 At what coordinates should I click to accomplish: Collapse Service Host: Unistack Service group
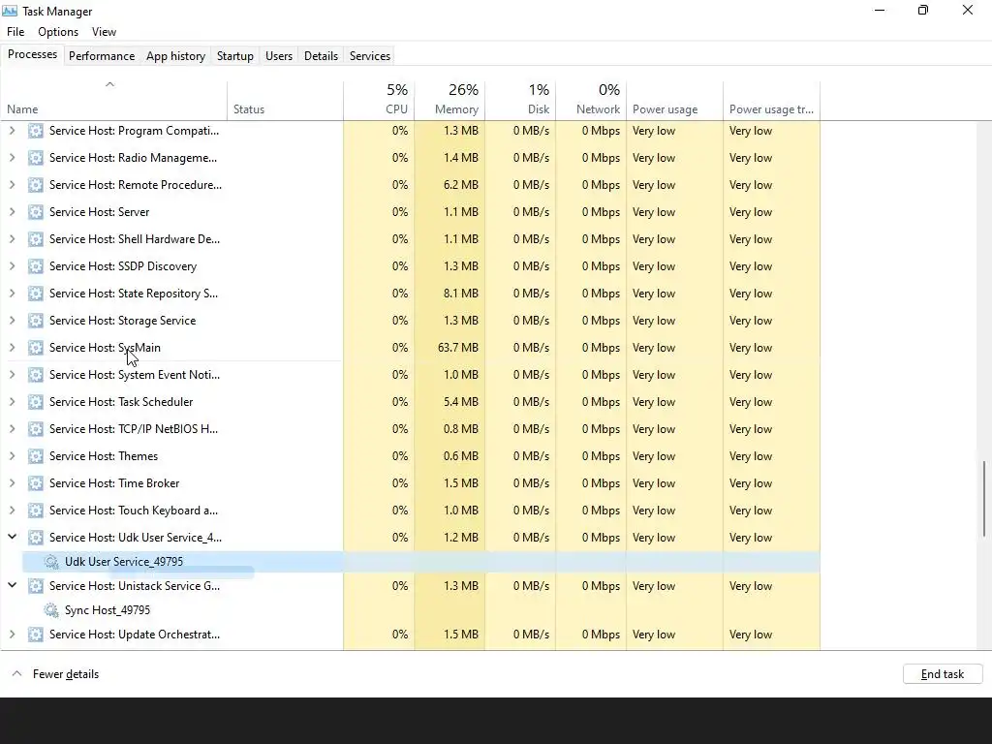pyautogui.click(x=12, y=586)
